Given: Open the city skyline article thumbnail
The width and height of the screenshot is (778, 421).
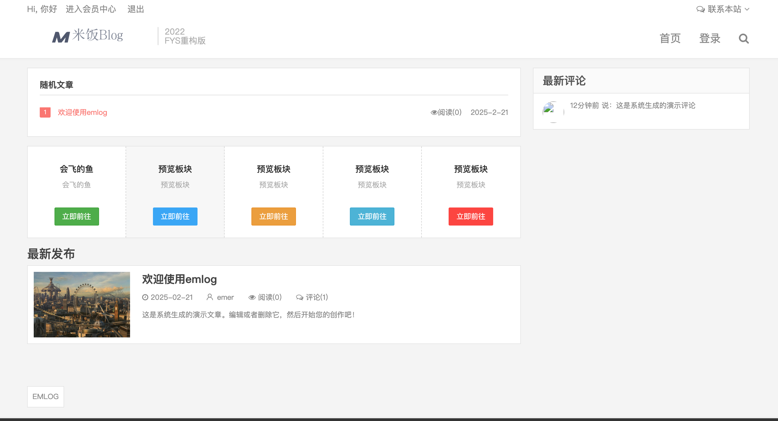Looking at the screenshot, I should 82,305.
